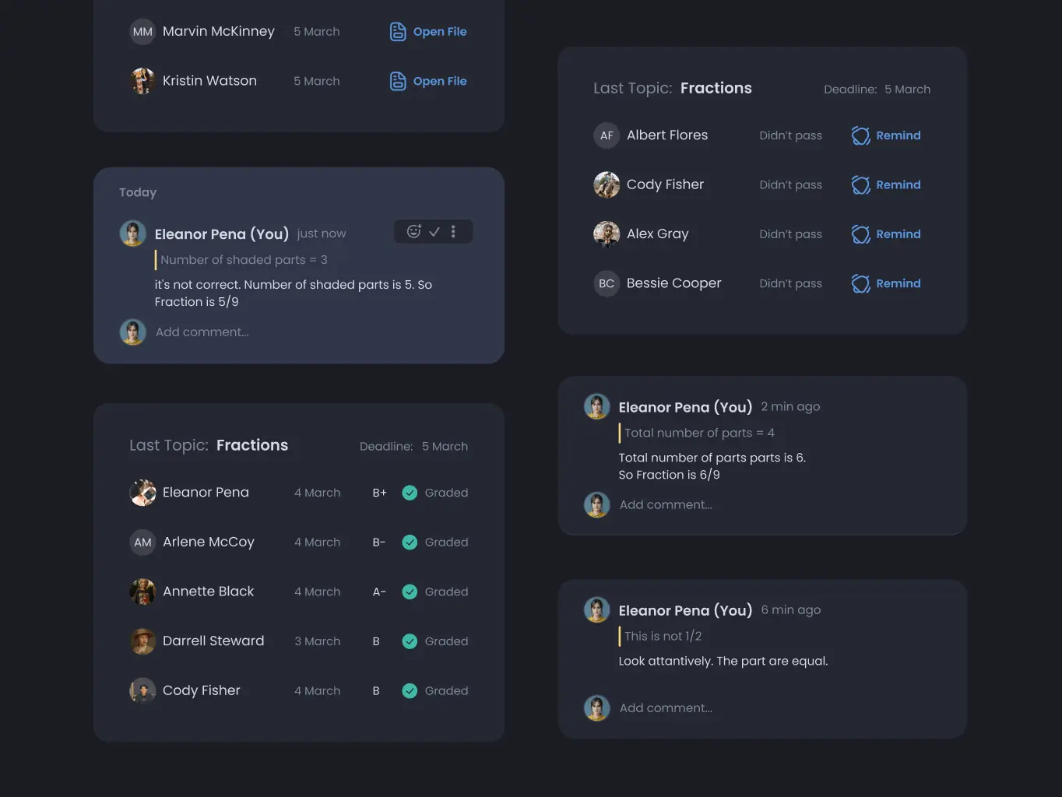Remind Cody Fisher about Fractions
1062x797 pixels.
tap(898, 184)
